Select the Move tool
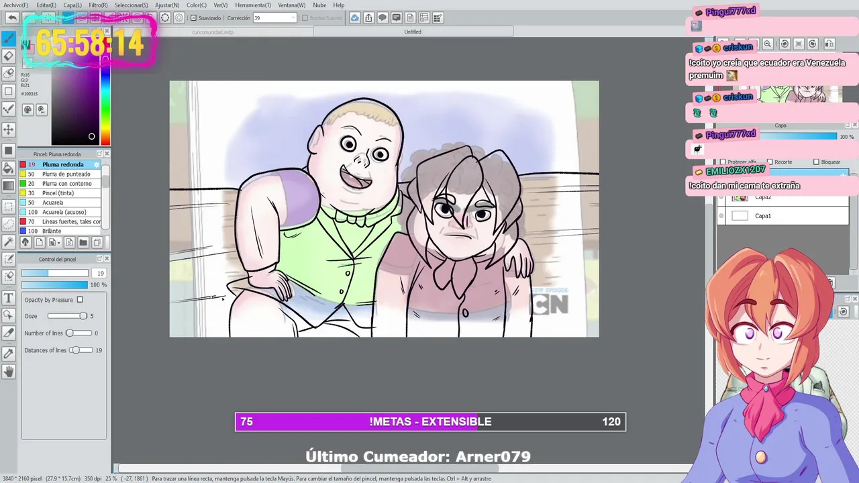The width and height of the screenshot is (859, 483). click(9, 129)
